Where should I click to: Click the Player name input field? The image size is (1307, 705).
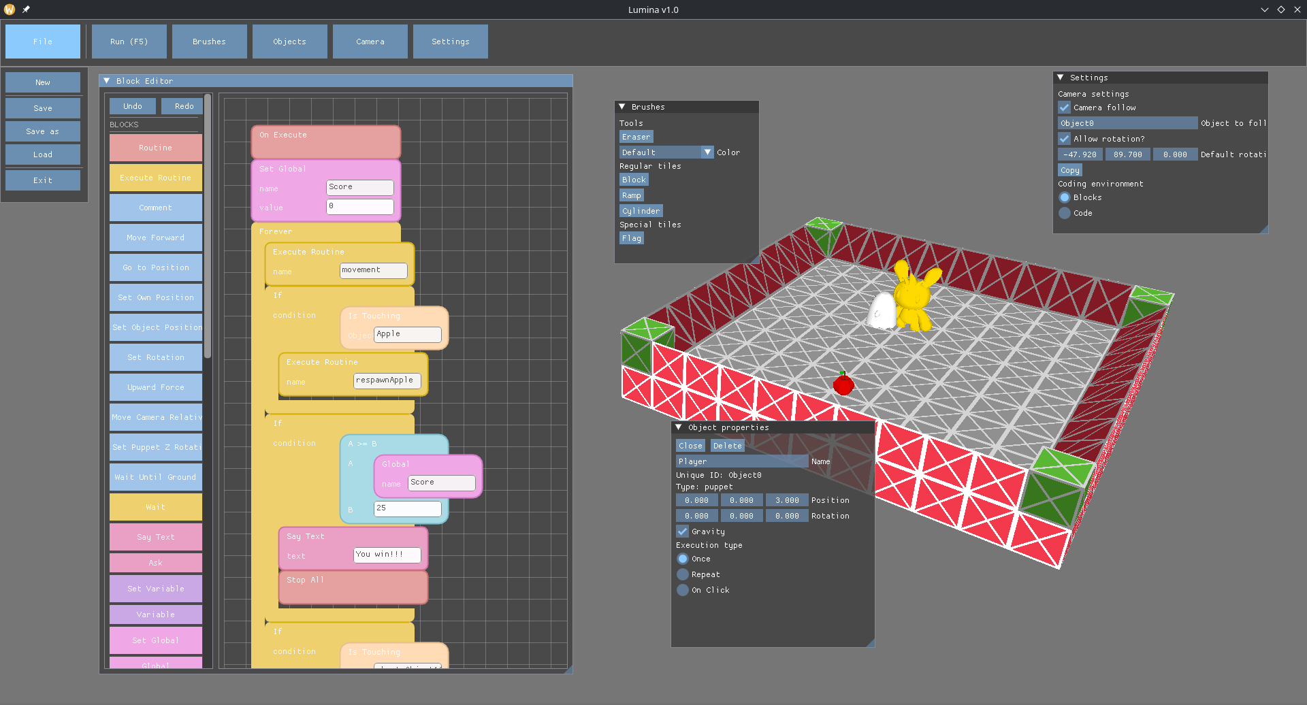tap(742, 461)
